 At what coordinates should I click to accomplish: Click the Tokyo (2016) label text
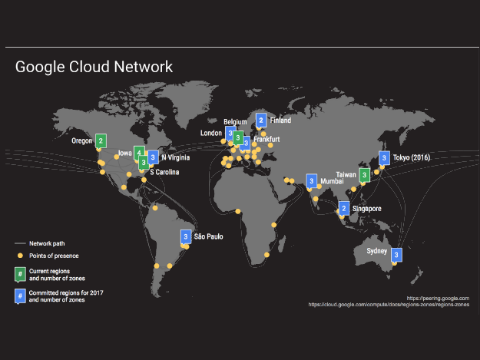[x=412, y=158]
